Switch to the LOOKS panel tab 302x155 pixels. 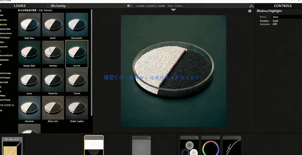[20, 6]
